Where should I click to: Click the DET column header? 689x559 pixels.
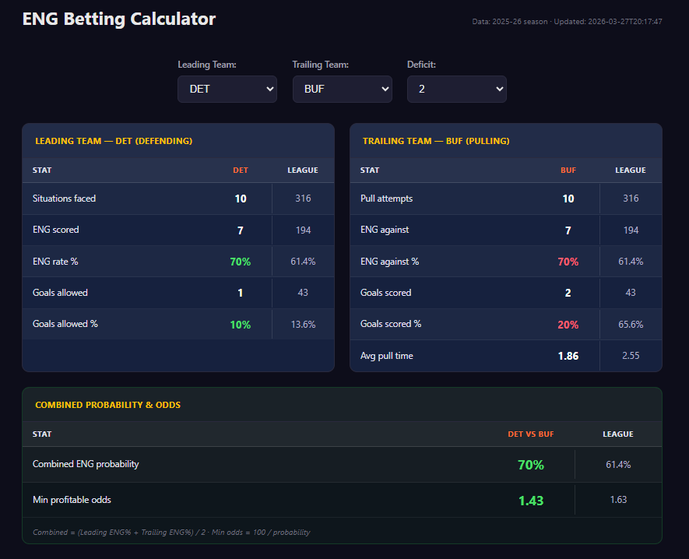[241, 170]
